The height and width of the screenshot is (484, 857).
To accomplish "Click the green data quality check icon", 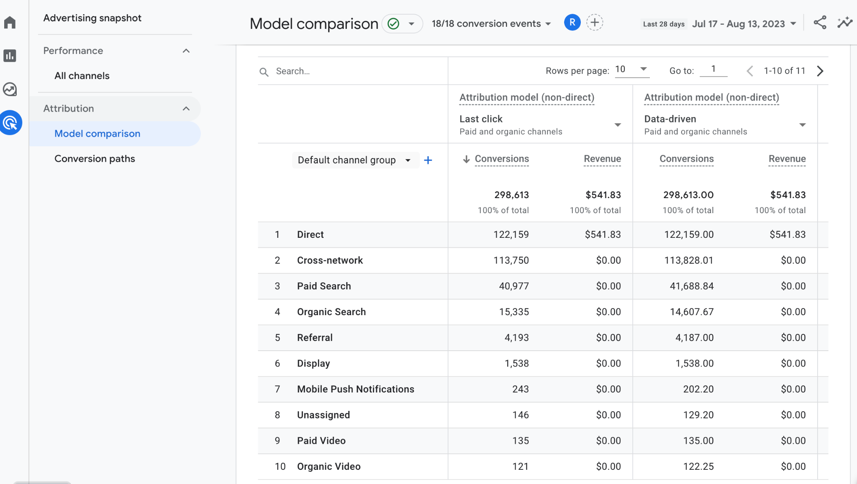I will click(393, 24).
